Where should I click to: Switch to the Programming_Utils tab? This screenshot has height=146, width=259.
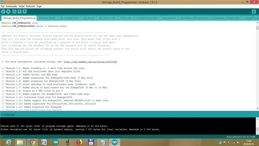click(147, 18)
